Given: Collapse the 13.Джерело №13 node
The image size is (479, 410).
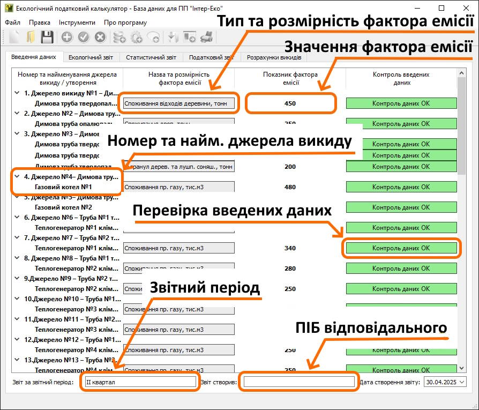Looking at the screenshot, I should point(17,360).
